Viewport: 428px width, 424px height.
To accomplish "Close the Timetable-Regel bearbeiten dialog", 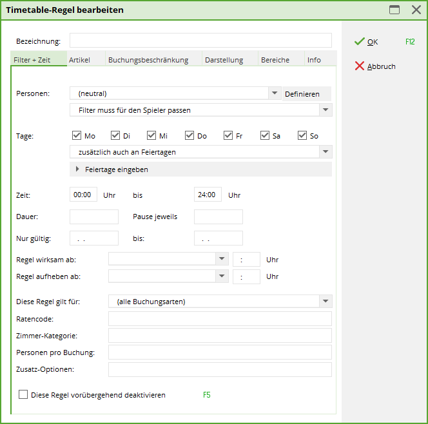I will (416, 10).
